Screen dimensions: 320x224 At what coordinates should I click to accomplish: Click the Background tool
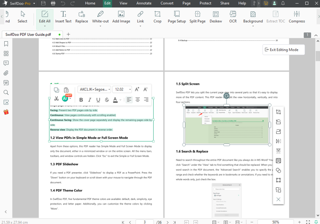[x=253, y=18]
